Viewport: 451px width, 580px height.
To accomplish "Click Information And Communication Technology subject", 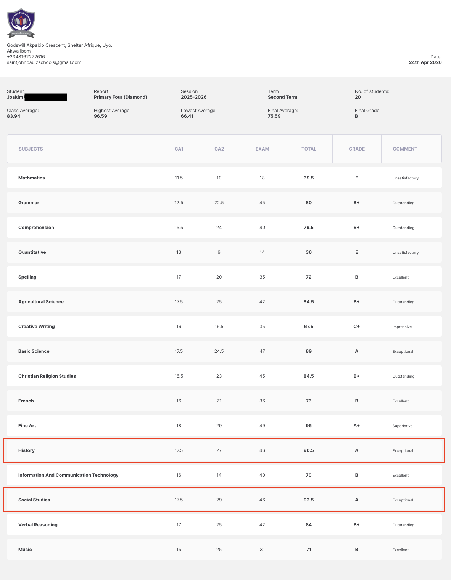I will pyautogui.click(x=68, y=475).
